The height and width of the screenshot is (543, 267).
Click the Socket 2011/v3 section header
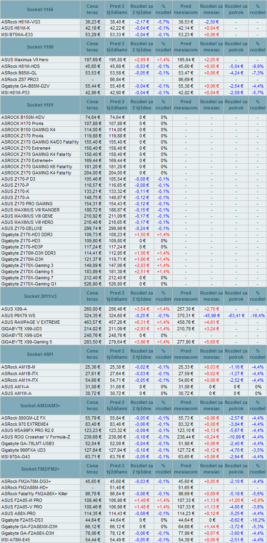point(40,296)
